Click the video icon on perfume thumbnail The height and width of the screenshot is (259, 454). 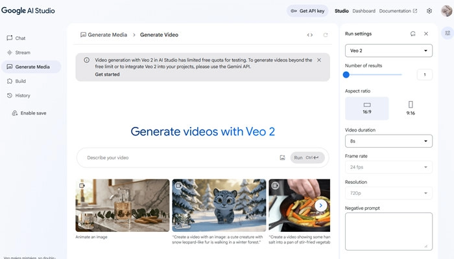click(x=82, y=185)
